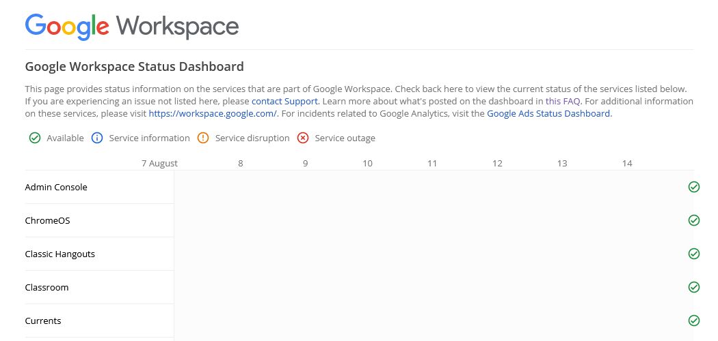Screen dimensions: 718x341
Task: Click the 14 date column header
Action: pyautogui.click(x=627, y=164)
